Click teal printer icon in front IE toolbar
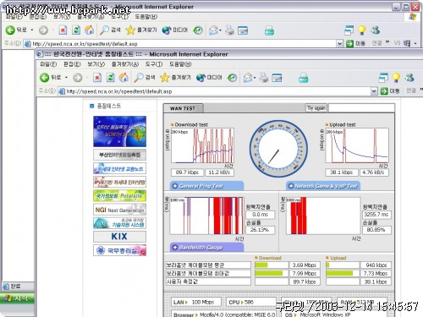 pos(304,78)
